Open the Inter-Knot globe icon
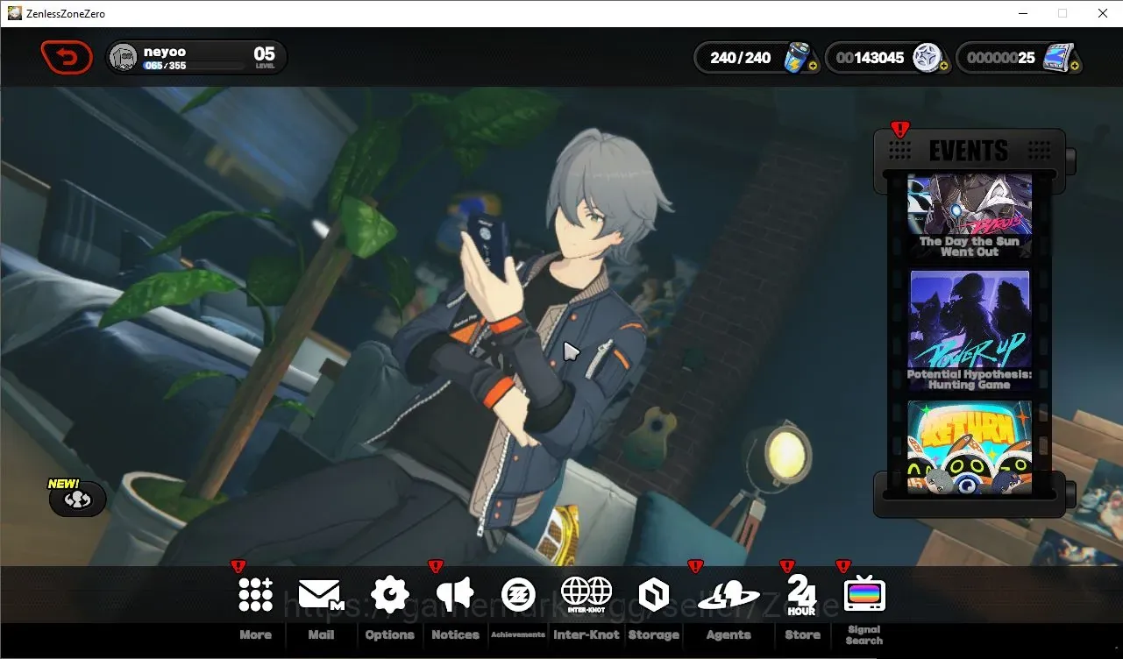The width and height of the screenshot is (1123, 659). coord(586,595)
